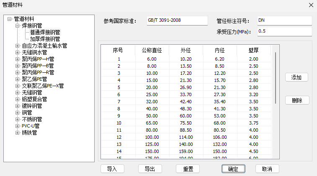Click the 取消 button
This screenshot has height=176, width=317.
[x=267, y=169]
